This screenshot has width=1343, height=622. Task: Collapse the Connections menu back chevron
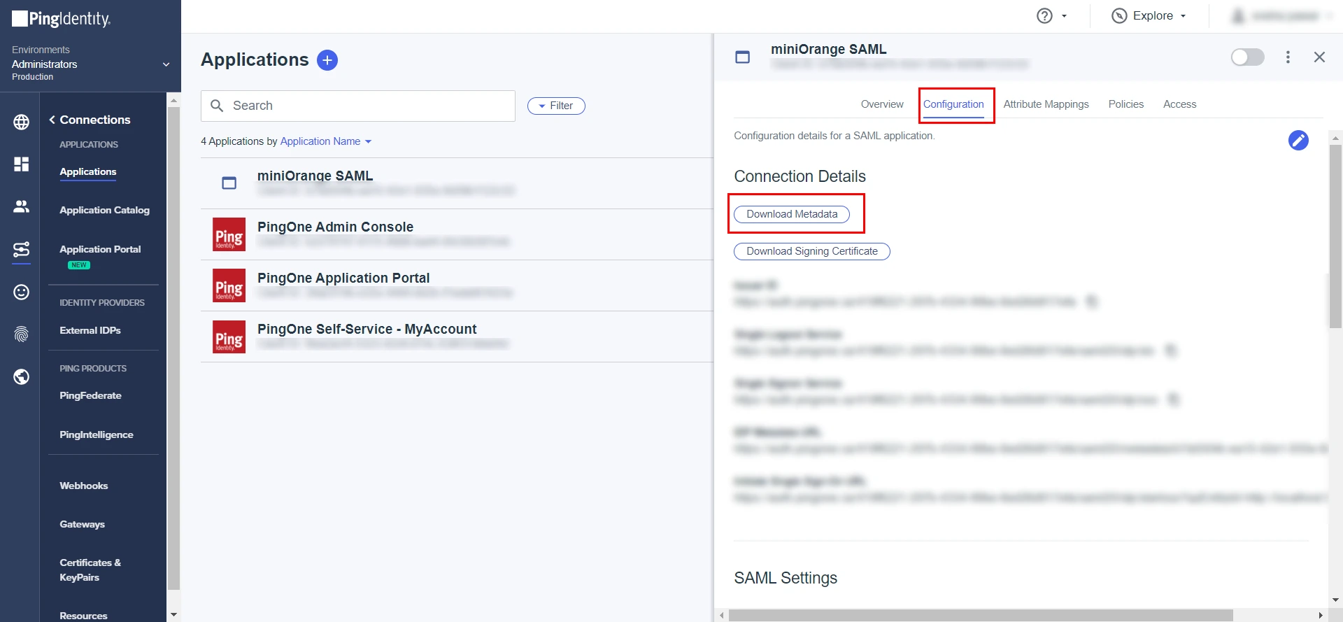tap(52, 120)
